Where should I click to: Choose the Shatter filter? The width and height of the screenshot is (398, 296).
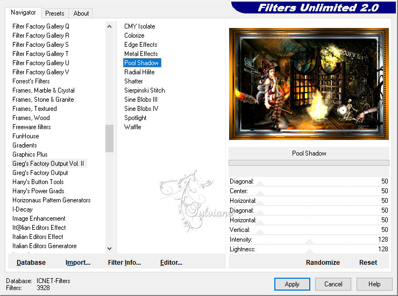tap(133, 81)
